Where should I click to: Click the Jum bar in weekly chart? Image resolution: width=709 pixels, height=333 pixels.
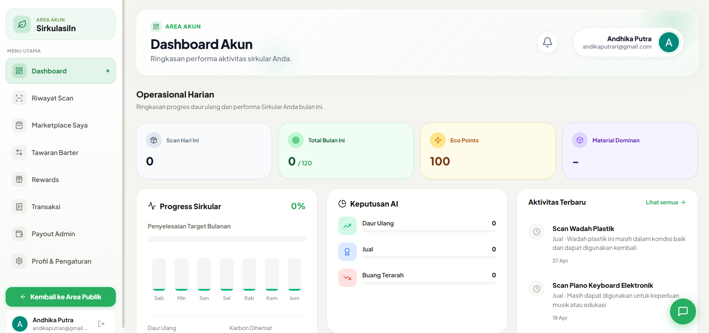(x=294, y=274)
